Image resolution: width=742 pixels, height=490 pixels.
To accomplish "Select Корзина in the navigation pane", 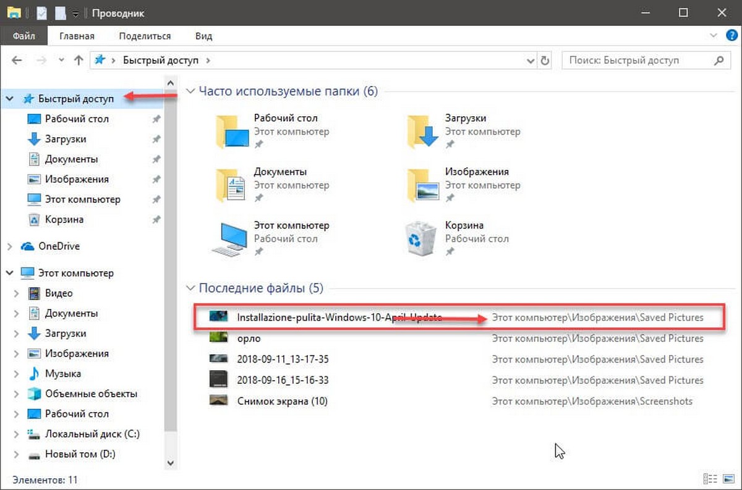I will (x=64, y=219).
